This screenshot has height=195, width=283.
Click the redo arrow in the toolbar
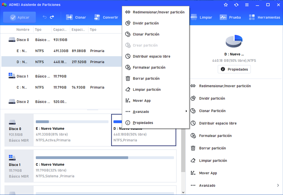52,17
